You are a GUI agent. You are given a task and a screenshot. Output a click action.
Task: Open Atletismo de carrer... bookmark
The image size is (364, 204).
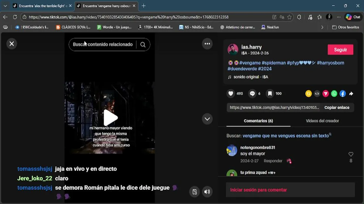(238, 27)
